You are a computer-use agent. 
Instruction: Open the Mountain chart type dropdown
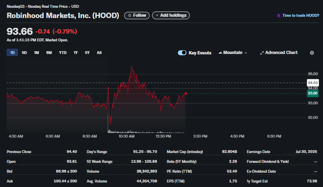(x=233, y=53)
